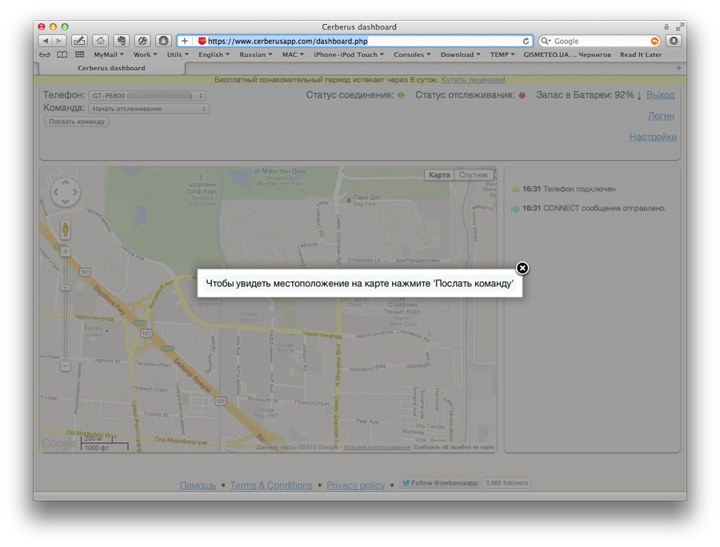This screenshot has height=547, width=720.
Task: Click the map pan navigation control
Action: [65, 193]
